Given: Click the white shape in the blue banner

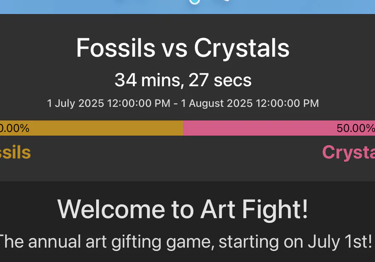Looking at the screenshot, I should (x=226, y=0).
